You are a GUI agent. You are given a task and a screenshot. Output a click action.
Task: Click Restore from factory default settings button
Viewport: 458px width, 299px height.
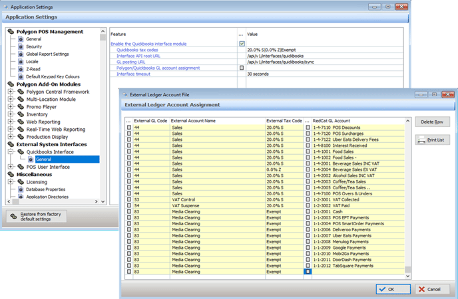click(x=37, y=217)
